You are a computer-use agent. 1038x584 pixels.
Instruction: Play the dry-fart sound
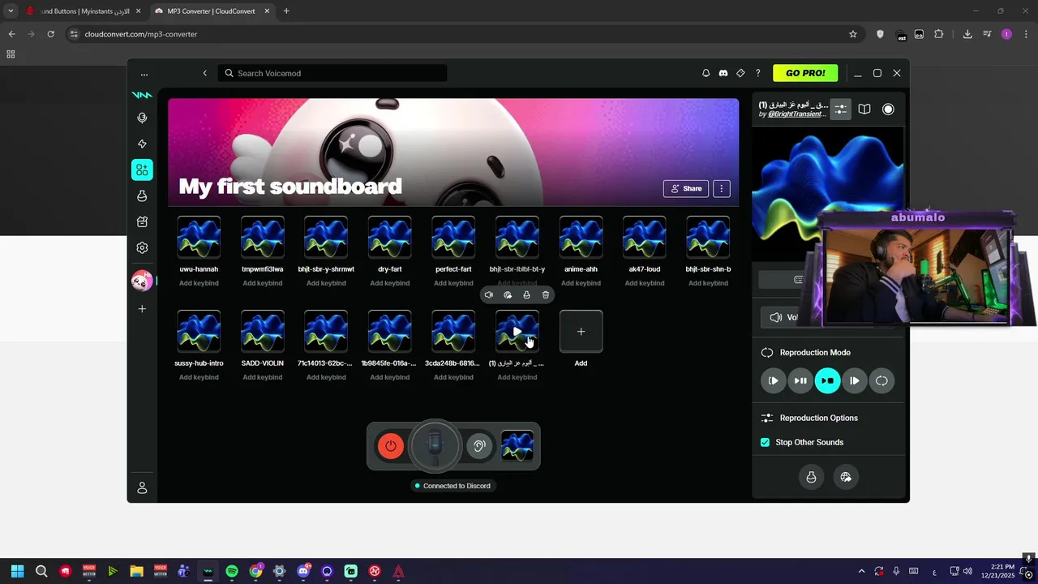point(390,237)
